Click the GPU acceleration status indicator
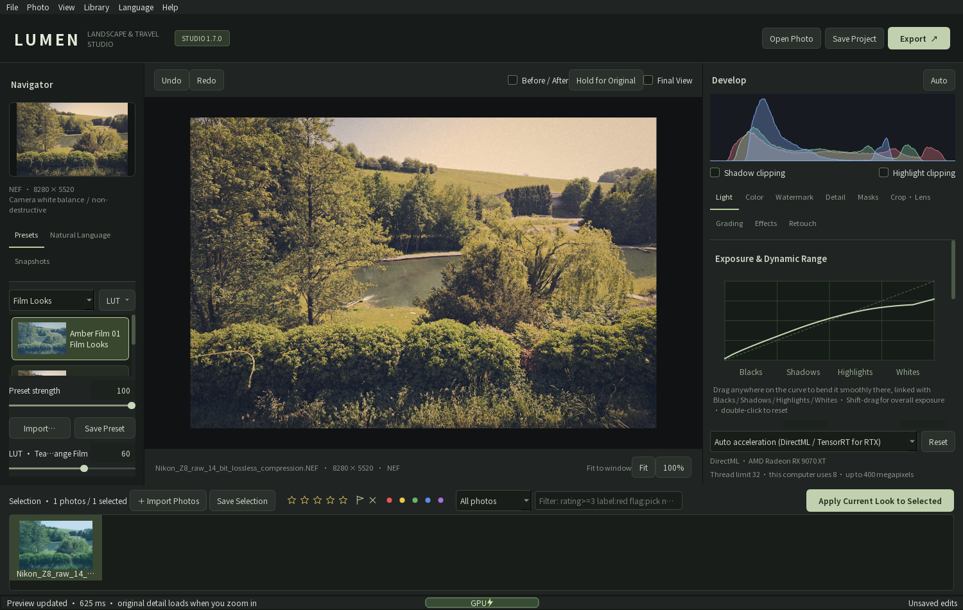 tap(482, 602)
